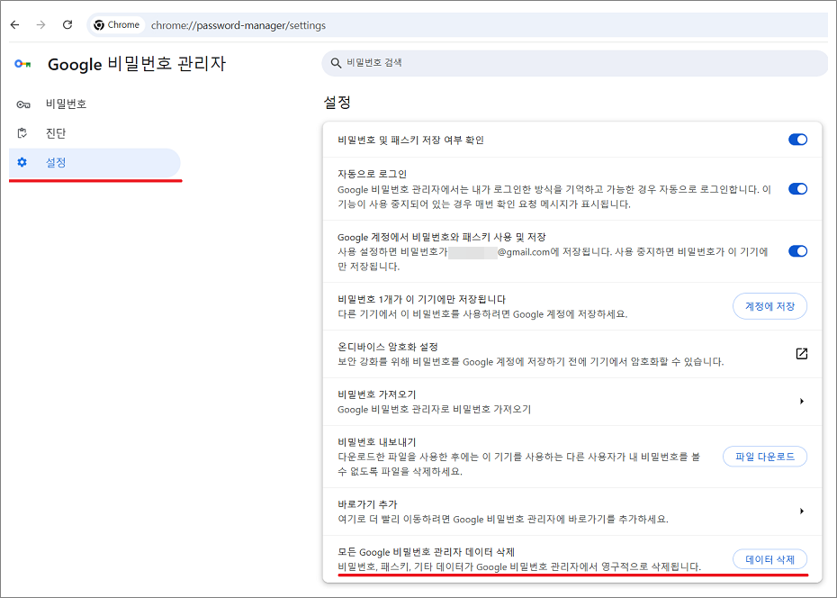The image size is (837, 598).
Task: Click the 자동으로 로그인 heading text
Action: coord(372,174)
